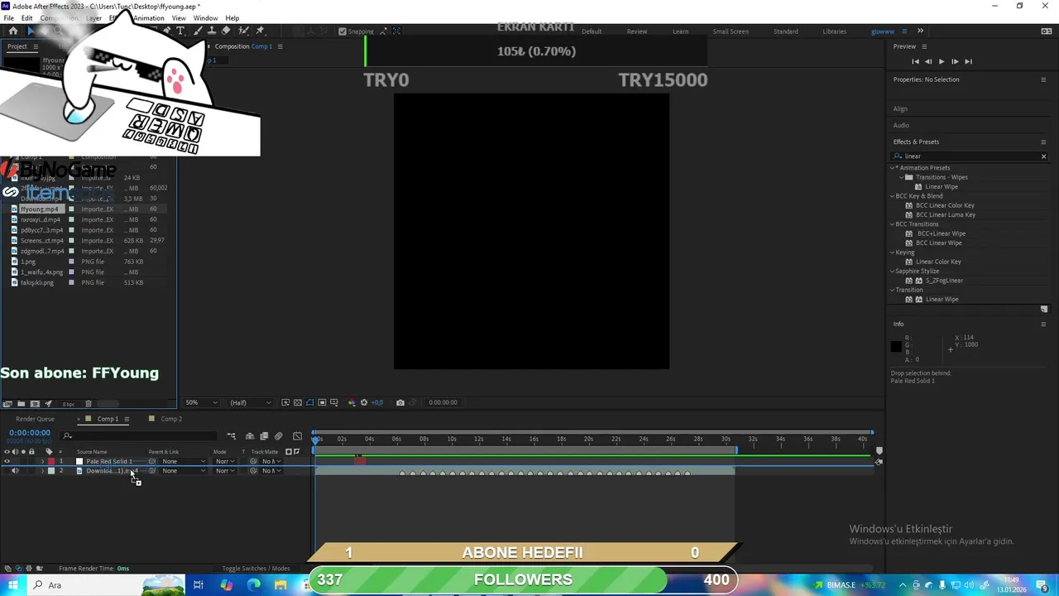The image size is (1059, 596).
Task: Toggle transparency grid in viewer
Action: pyautogui.click(x=298, y=402)
